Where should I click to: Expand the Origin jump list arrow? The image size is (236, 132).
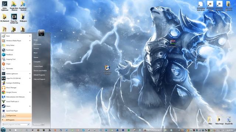(30, 64)
